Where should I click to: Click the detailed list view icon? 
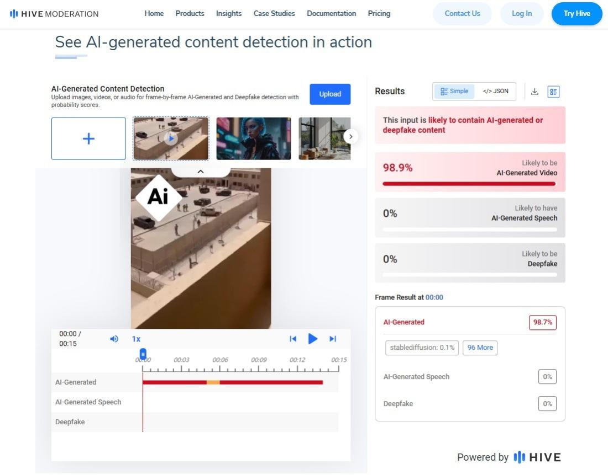click(x=553, y=92)
